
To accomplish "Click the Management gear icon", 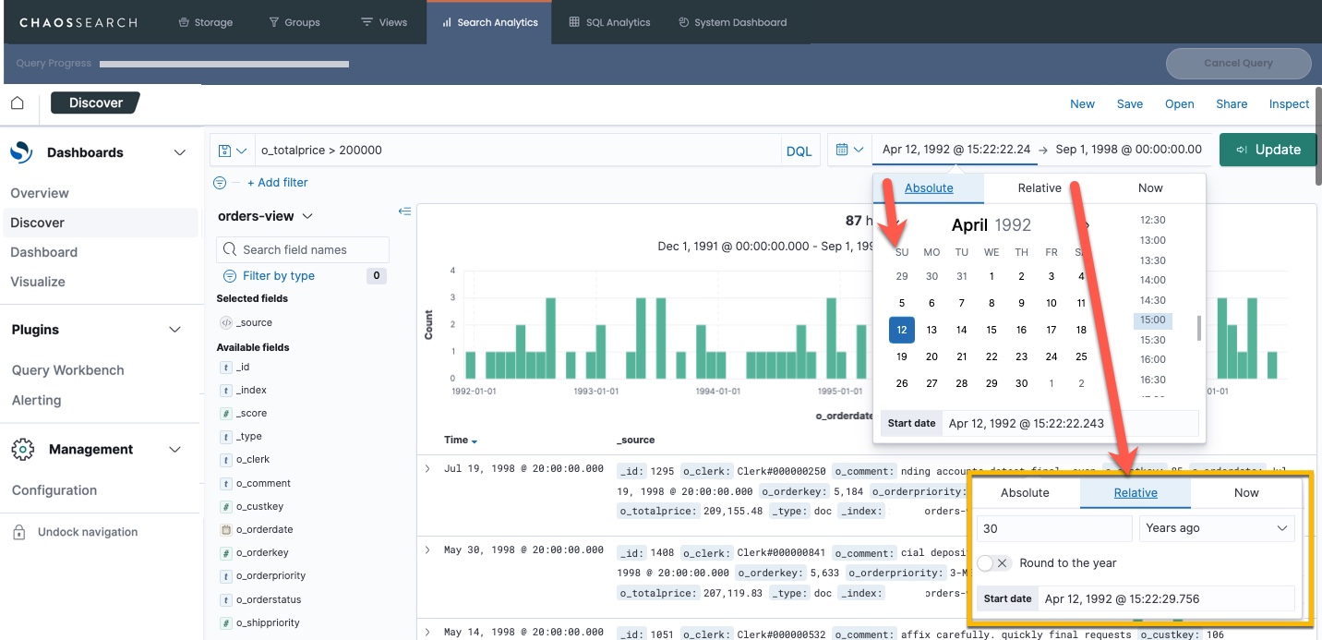I will point(23,450).
